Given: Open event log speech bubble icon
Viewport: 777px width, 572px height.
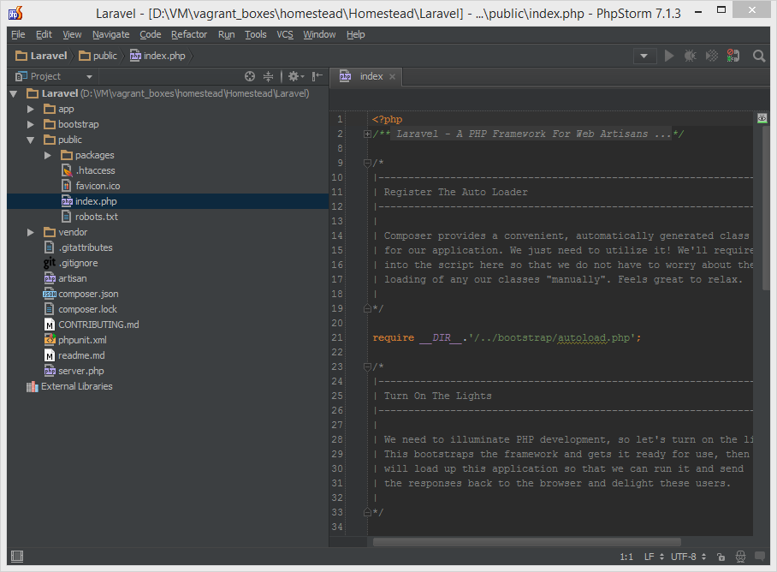Looking at the screenshot, I should click(x=760, y=557).
